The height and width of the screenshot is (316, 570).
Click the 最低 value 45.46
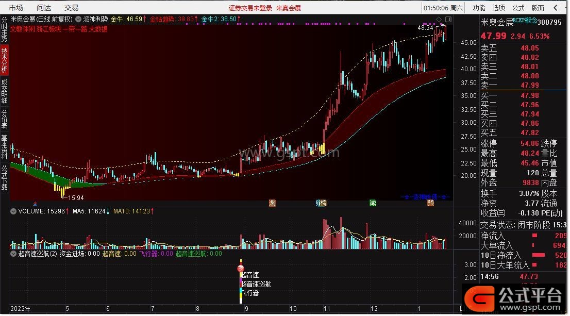(530, 163)
